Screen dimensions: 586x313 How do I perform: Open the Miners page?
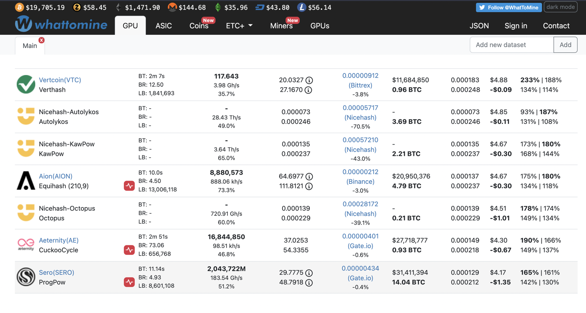[281, 26]
